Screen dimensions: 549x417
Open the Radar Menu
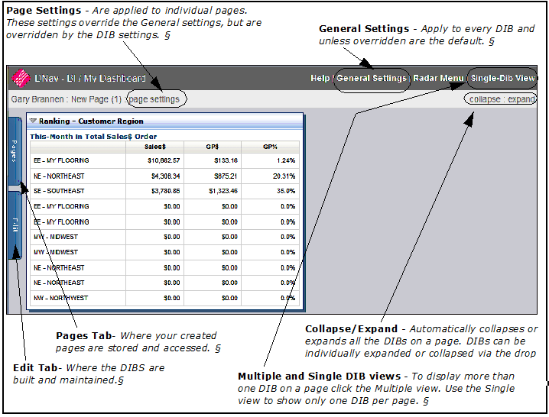(x=438, y=79)
